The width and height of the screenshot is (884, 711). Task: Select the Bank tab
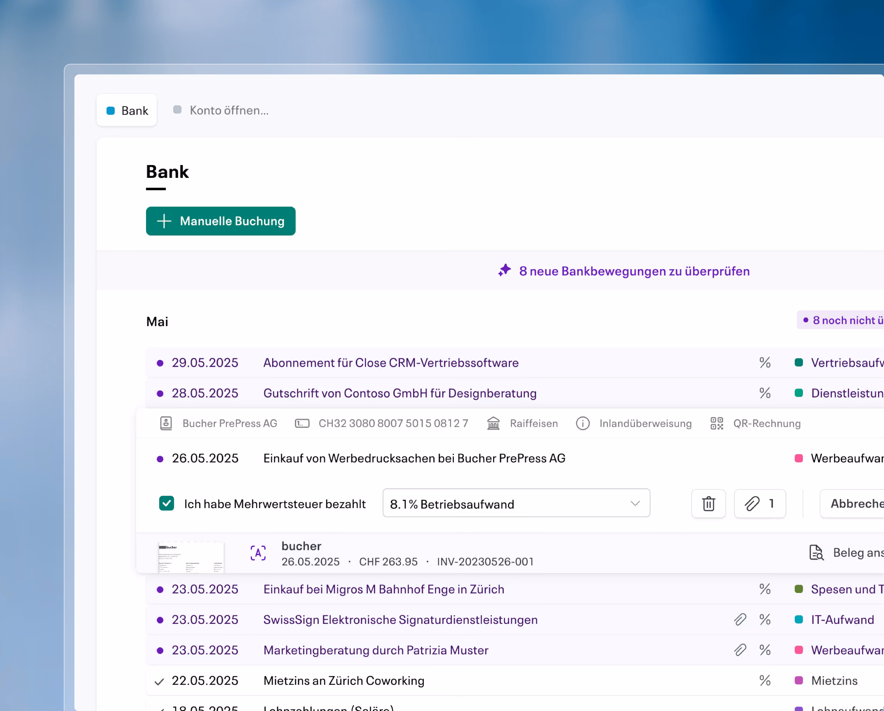point(127,110)
